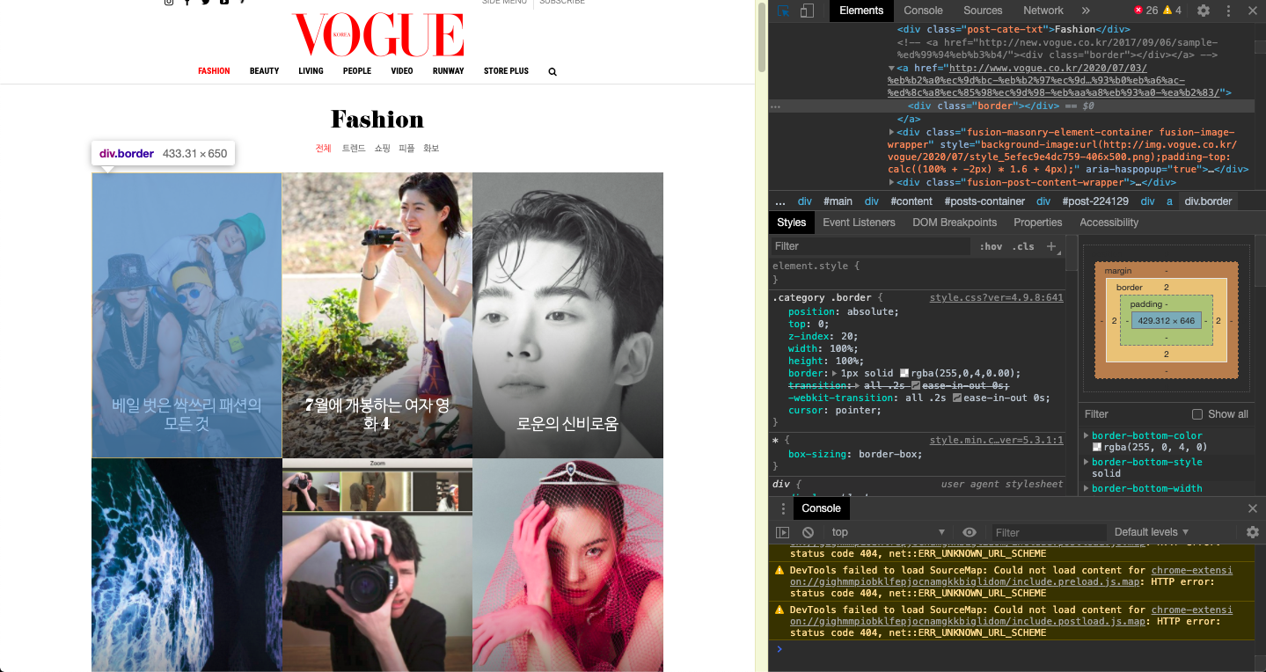
Task: Open the '로운의 신비로움' article thumbnail
Action: coord(567,315)
